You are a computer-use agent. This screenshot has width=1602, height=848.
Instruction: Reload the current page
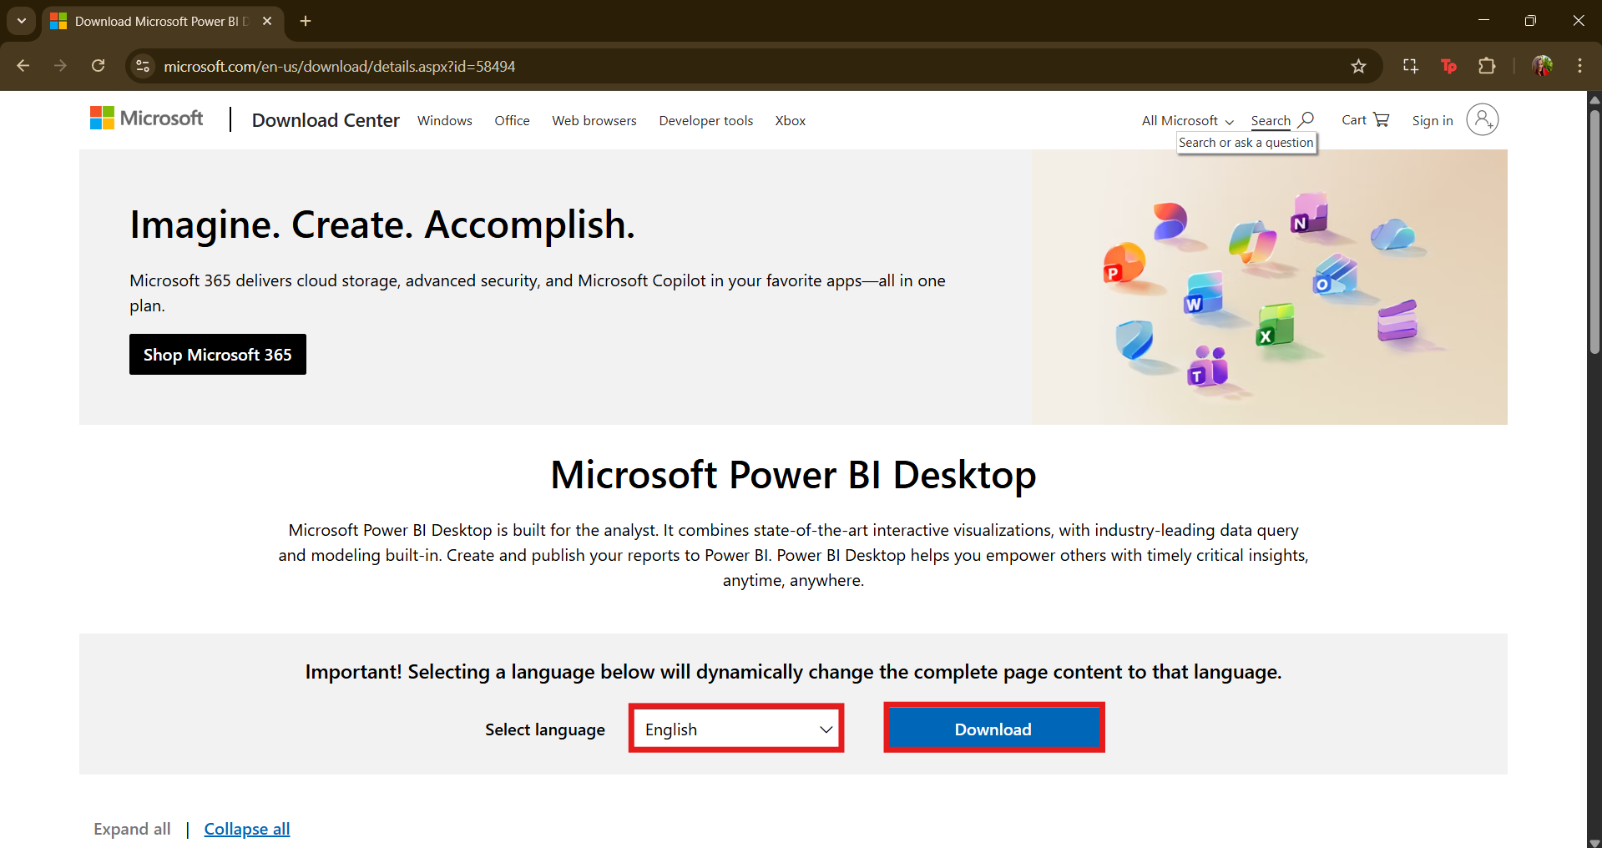pos(98,66)
